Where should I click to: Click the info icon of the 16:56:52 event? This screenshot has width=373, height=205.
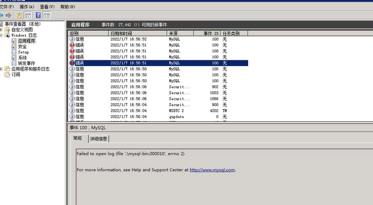click(72, 39)
